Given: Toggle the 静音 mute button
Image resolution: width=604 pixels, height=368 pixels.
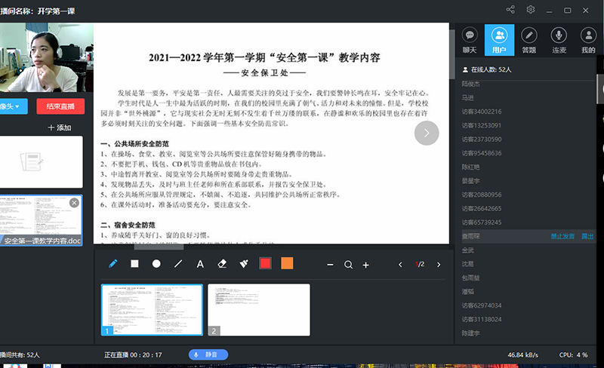Looking at the screenshot, I should [x=208, y=354].
